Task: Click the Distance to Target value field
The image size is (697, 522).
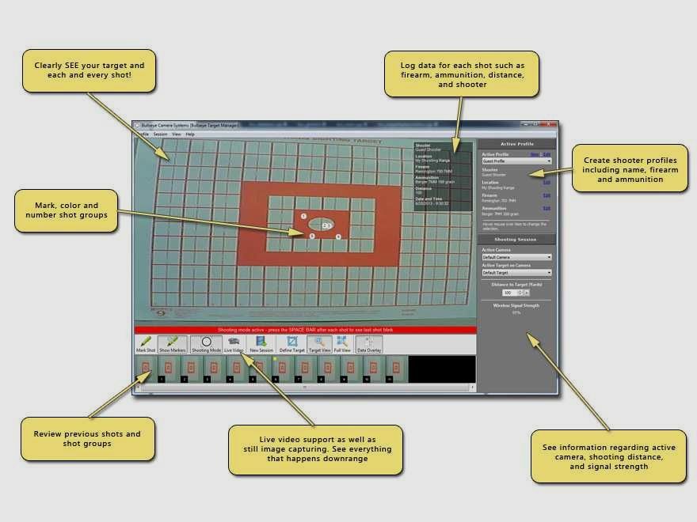Action: click(510, 293)
